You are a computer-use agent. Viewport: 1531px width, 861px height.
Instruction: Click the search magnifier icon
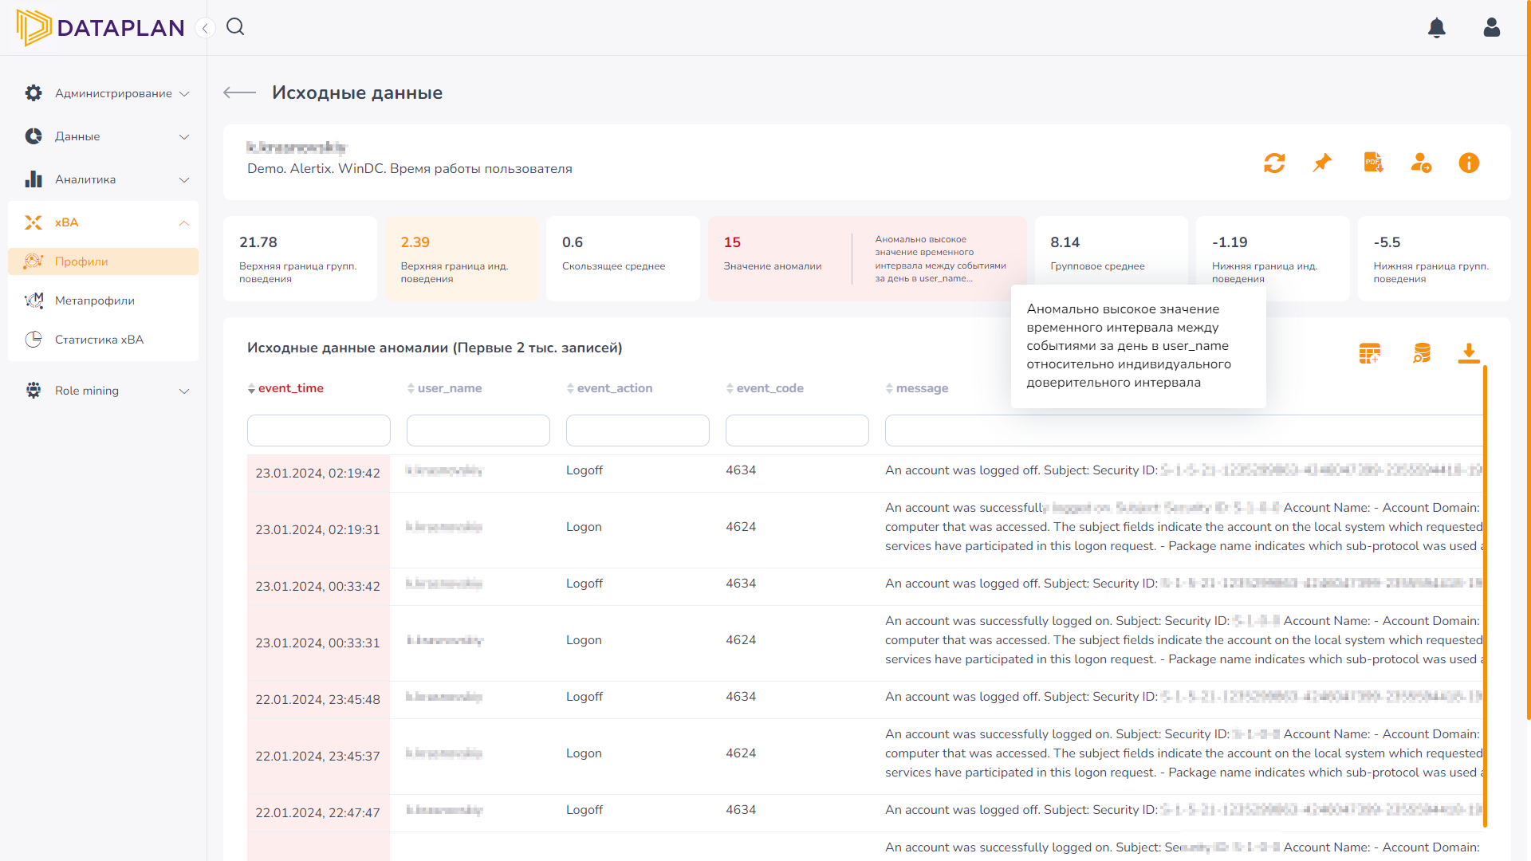point(235,27)
